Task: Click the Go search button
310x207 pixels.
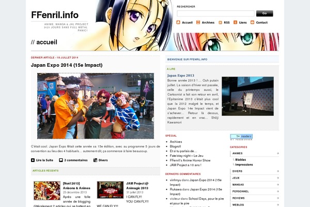Action: tap(265, 13)
